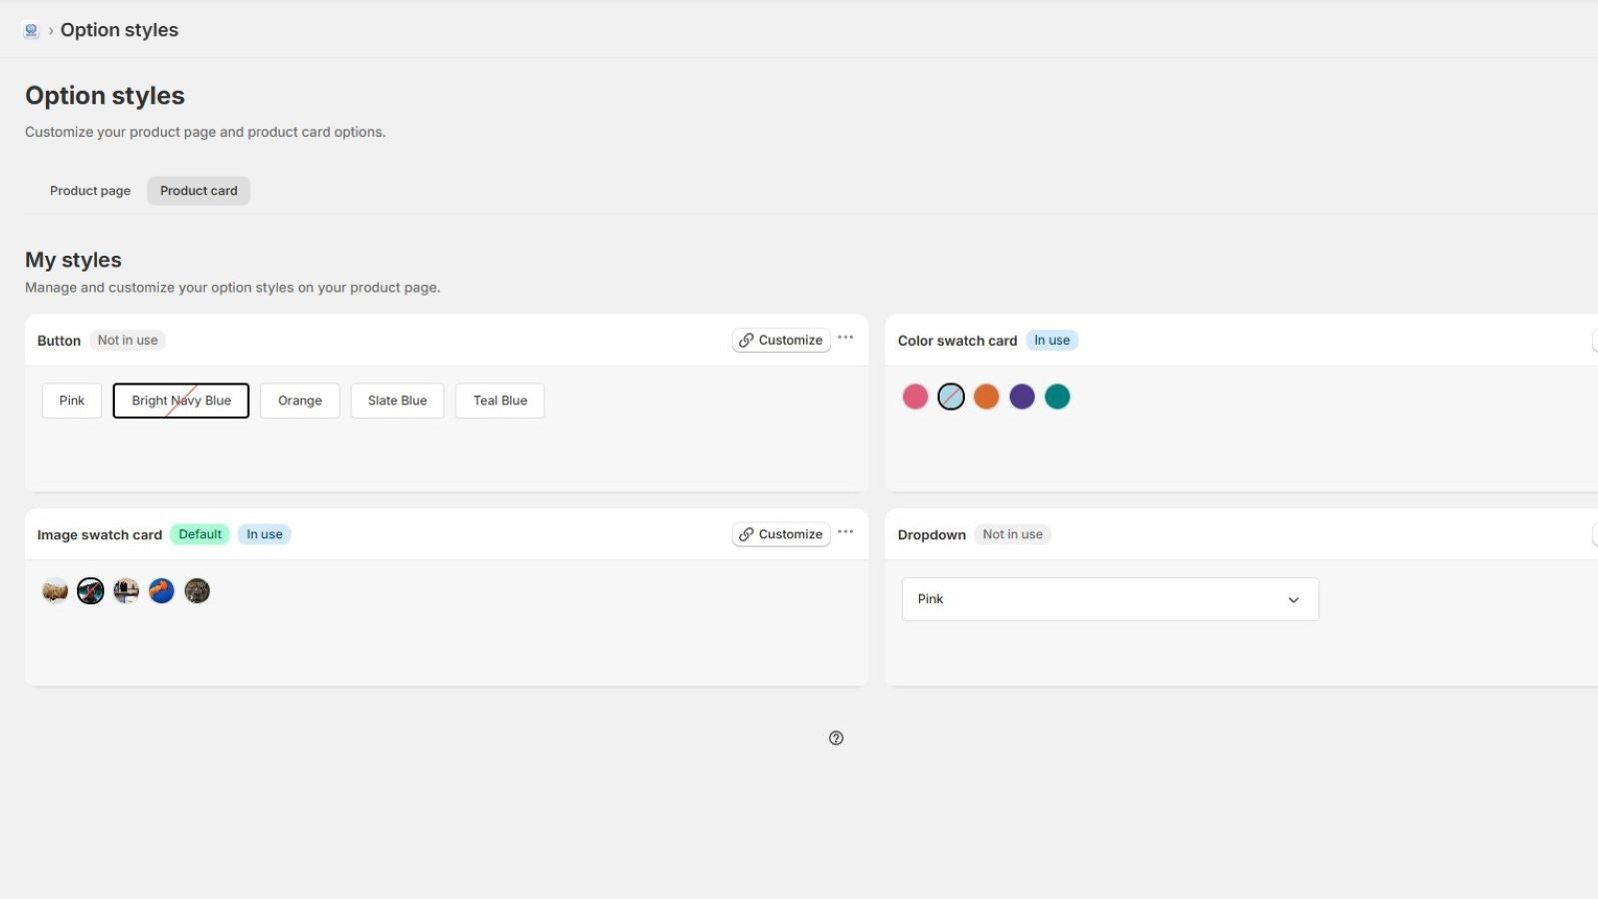
Task: Select the first image swatch thumbnail
Action: 55,591
